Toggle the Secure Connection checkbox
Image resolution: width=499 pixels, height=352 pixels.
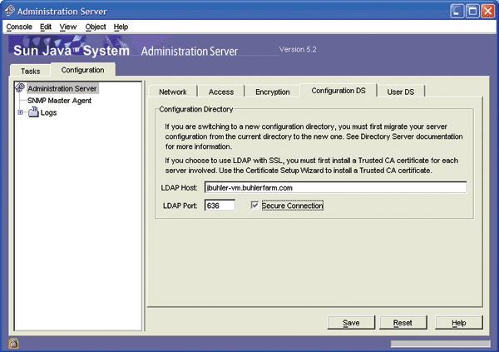pos(255,205)
